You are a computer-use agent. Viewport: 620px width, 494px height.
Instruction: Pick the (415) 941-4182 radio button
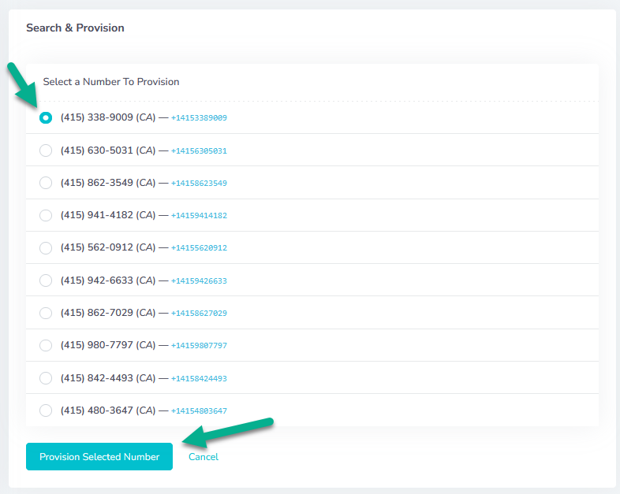pos(46,215)
